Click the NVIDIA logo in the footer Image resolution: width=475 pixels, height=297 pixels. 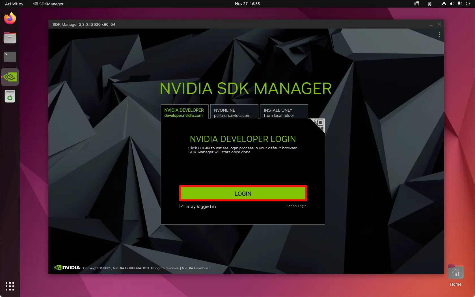pyautogui.click(x=67, y=268)
